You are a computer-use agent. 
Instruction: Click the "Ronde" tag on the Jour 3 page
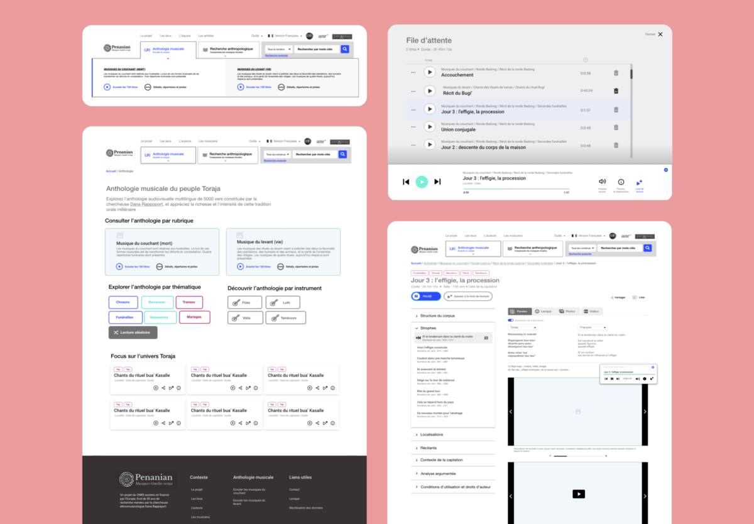tap(435, 273)
